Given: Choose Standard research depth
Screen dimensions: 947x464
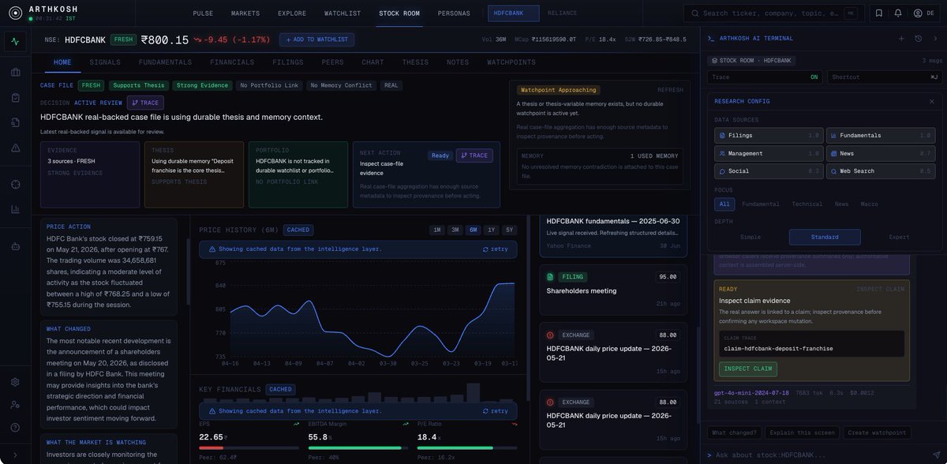Looking at the screenshot, I should click(825, 237).
